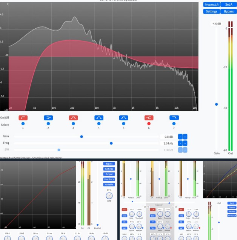Viewport: 237px width, 240px height.
Task: Click the low band Makeup slider handle
Action: pos(131,179)
